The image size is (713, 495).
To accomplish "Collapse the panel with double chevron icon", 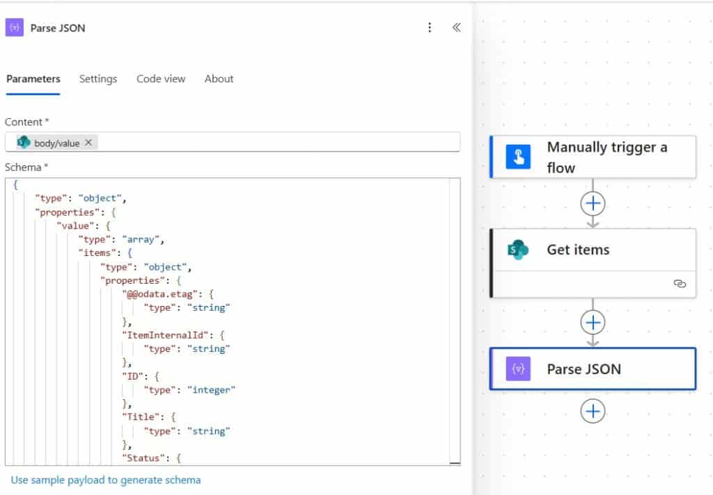I will tap(457, 28).
